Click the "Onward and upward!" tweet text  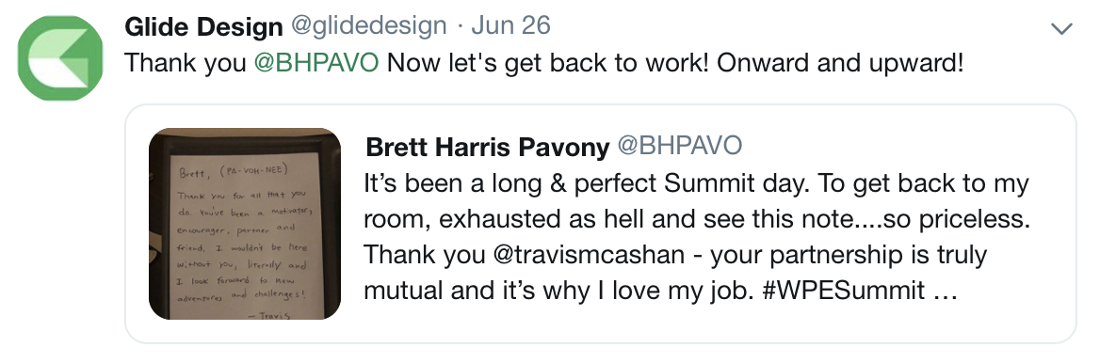(x=840, y=63)
